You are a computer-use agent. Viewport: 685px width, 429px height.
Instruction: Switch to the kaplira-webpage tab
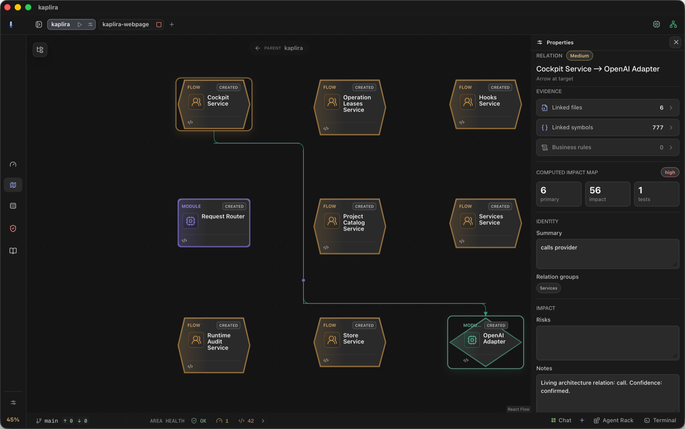point(125,24)
